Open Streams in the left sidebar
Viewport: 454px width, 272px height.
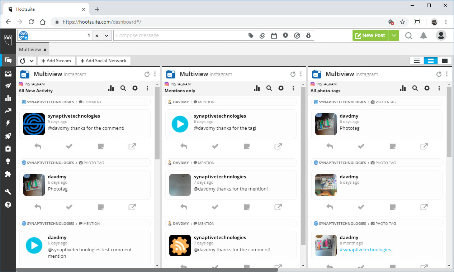click(x=8, y=60)
